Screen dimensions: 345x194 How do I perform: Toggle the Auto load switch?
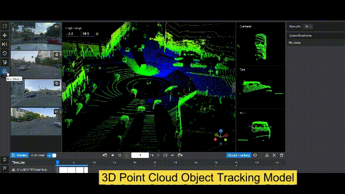click(x=52, y=155)
